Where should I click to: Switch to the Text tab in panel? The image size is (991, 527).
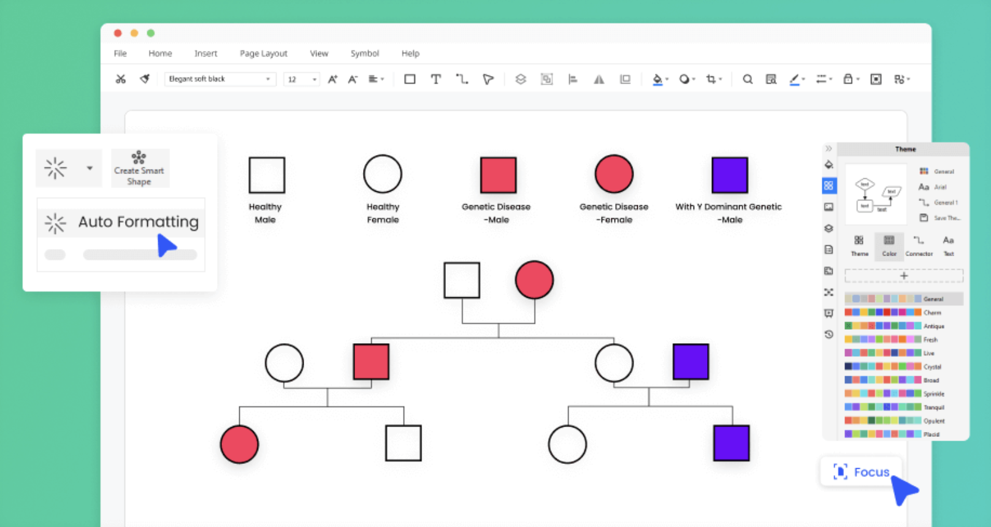949,246
